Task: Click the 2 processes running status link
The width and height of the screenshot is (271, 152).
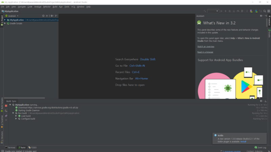Action: point(232,151)
